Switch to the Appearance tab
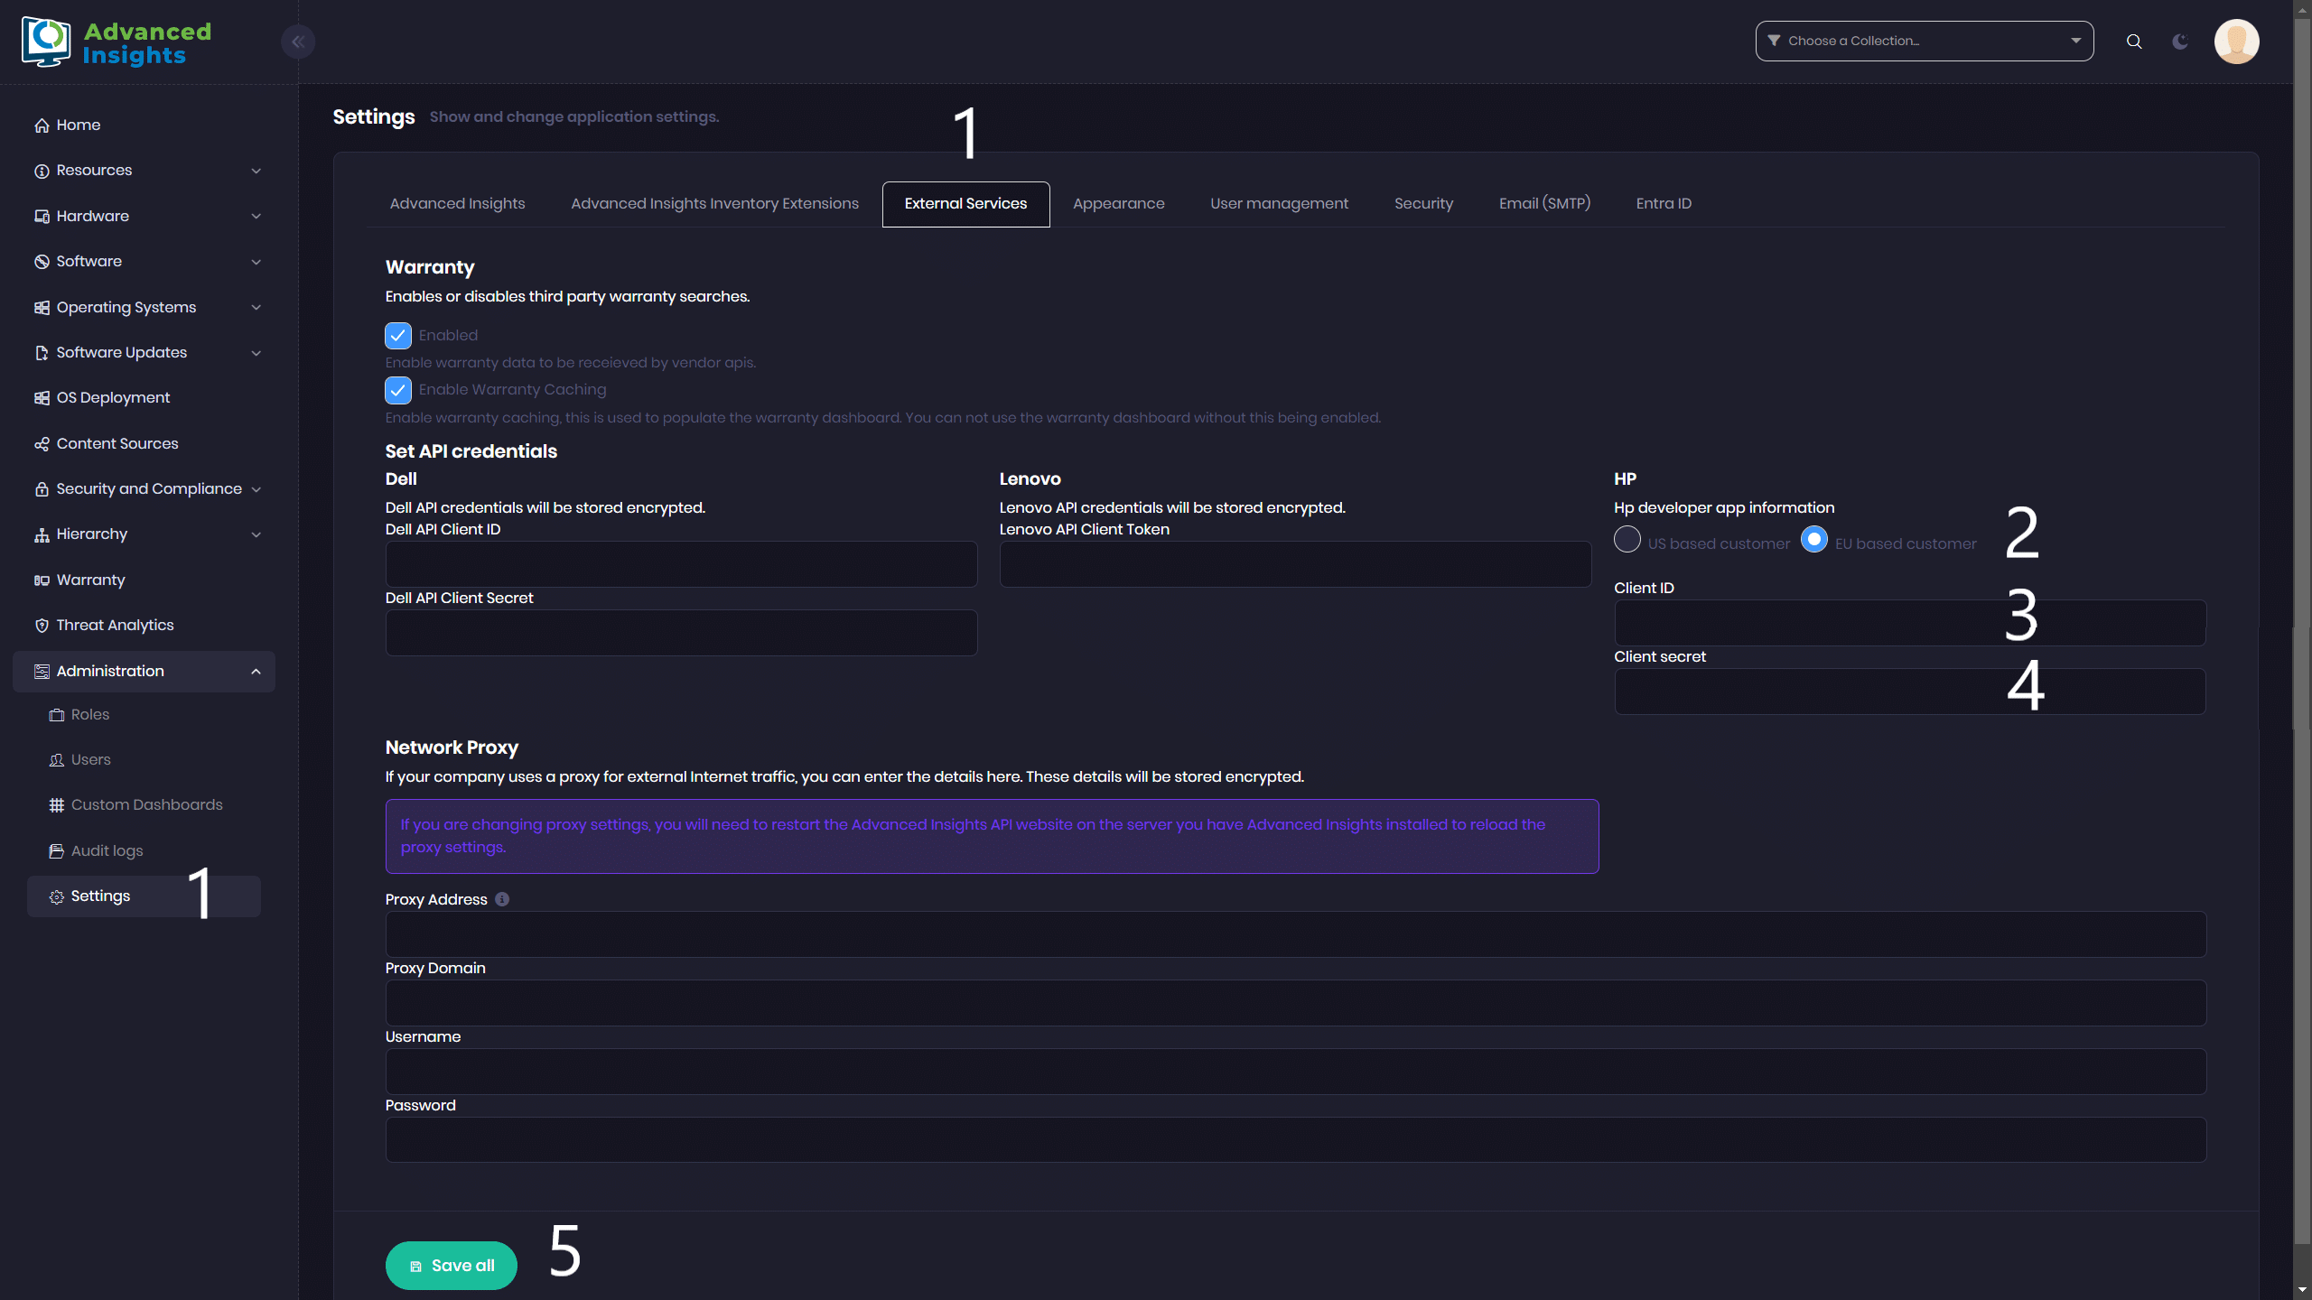 (x=1118, y=204)
